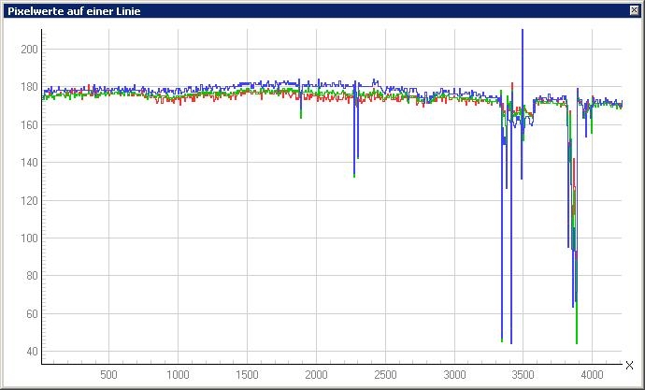This screenshot has width=645, height=390.
Task: Click the tall blue spike peak above 200
Action: coord(523,32)
